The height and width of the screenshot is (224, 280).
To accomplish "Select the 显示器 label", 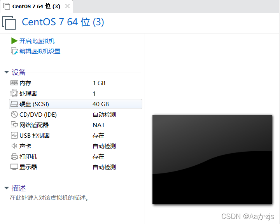I will click(28, 167).
